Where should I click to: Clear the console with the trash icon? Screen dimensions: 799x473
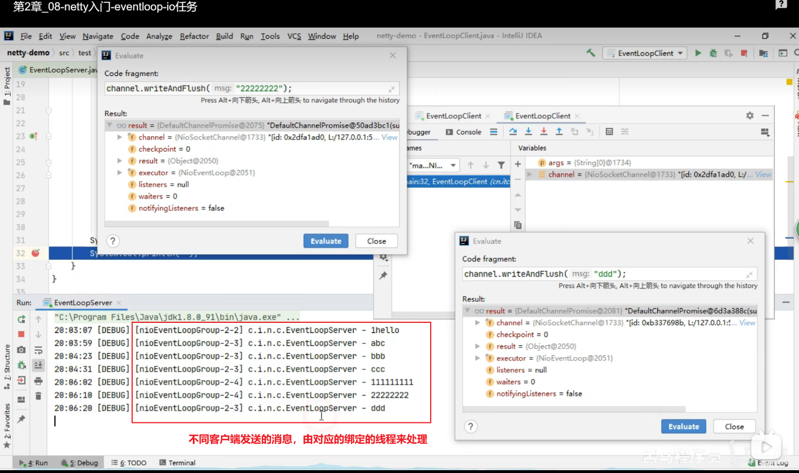(x=38, y=396)
